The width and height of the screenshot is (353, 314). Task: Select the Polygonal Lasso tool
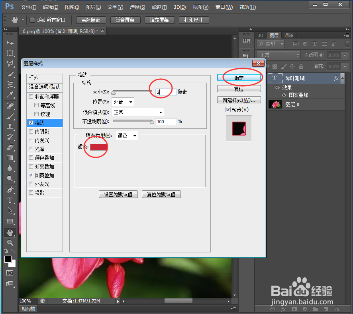10,64
